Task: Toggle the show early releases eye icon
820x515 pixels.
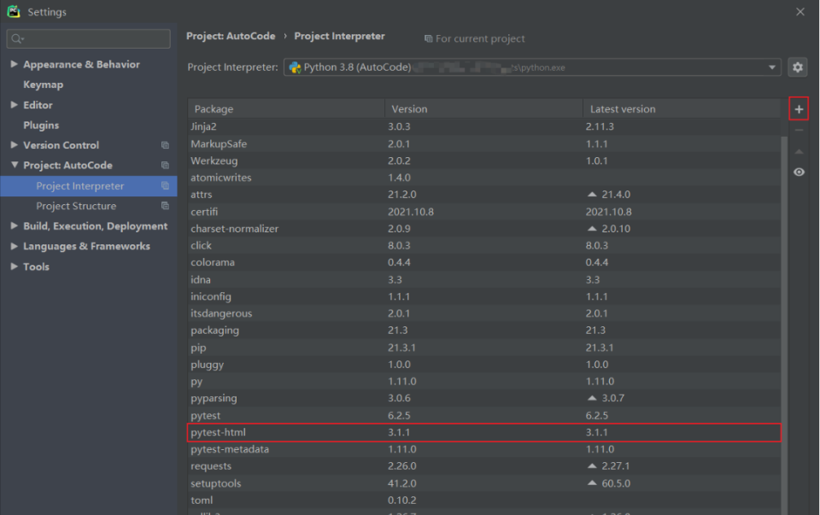Action: (799, 172)
